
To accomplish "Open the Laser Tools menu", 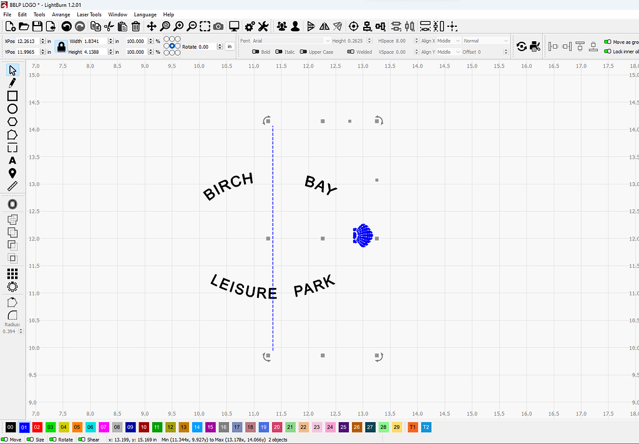I will point(89,14).
